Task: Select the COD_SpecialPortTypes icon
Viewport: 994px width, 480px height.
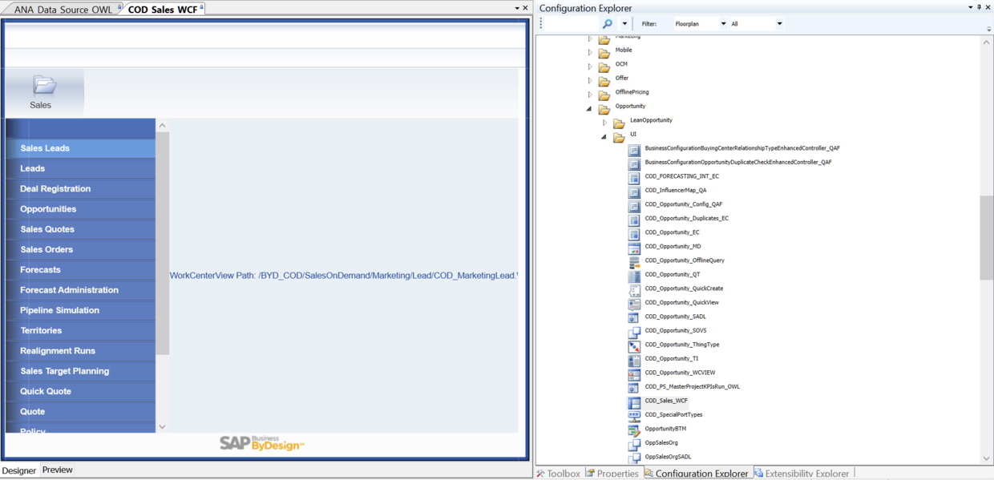Action: [x=633, y=414]
